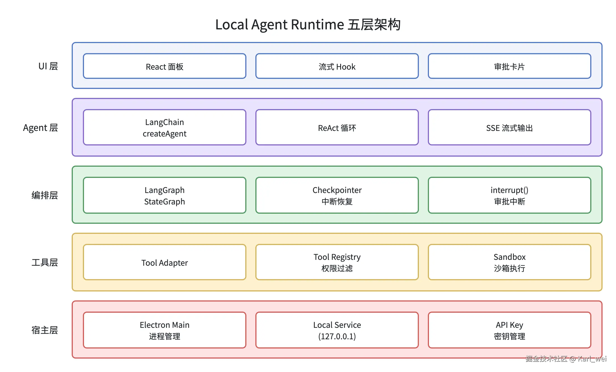The height and width of the screenshot is (372, 616).
Task: Select the 'React 面板' box
Action: coord(165,66)
